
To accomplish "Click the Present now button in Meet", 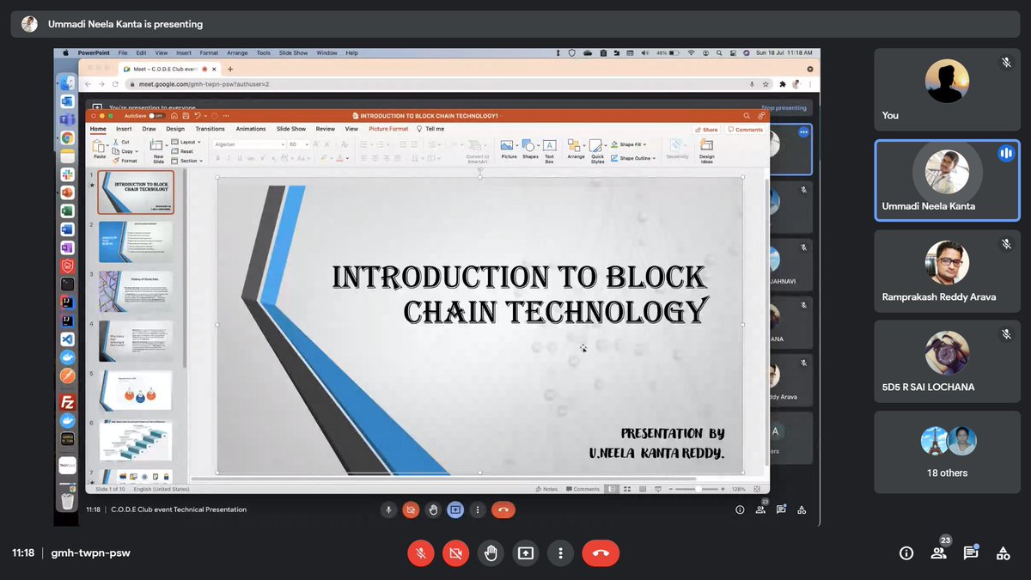I will pos(525,553).
